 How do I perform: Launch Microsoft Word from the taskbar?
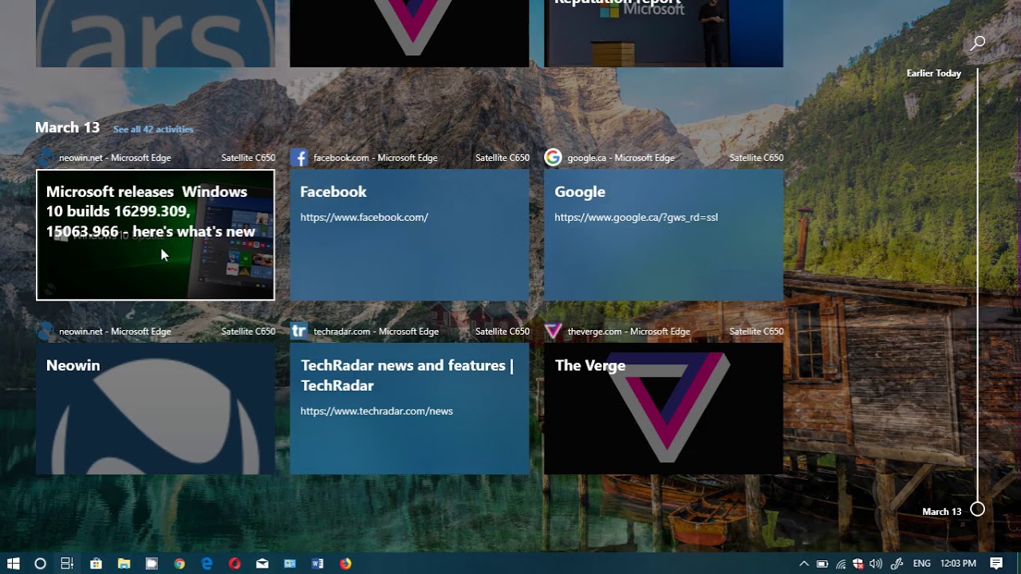point(317,564)
